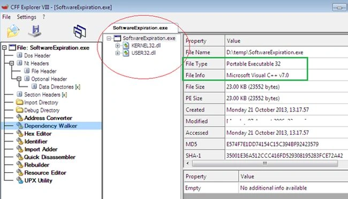Click the Debug Directory folder icon
The image size is (348, 199).
(x=19, y=110)
